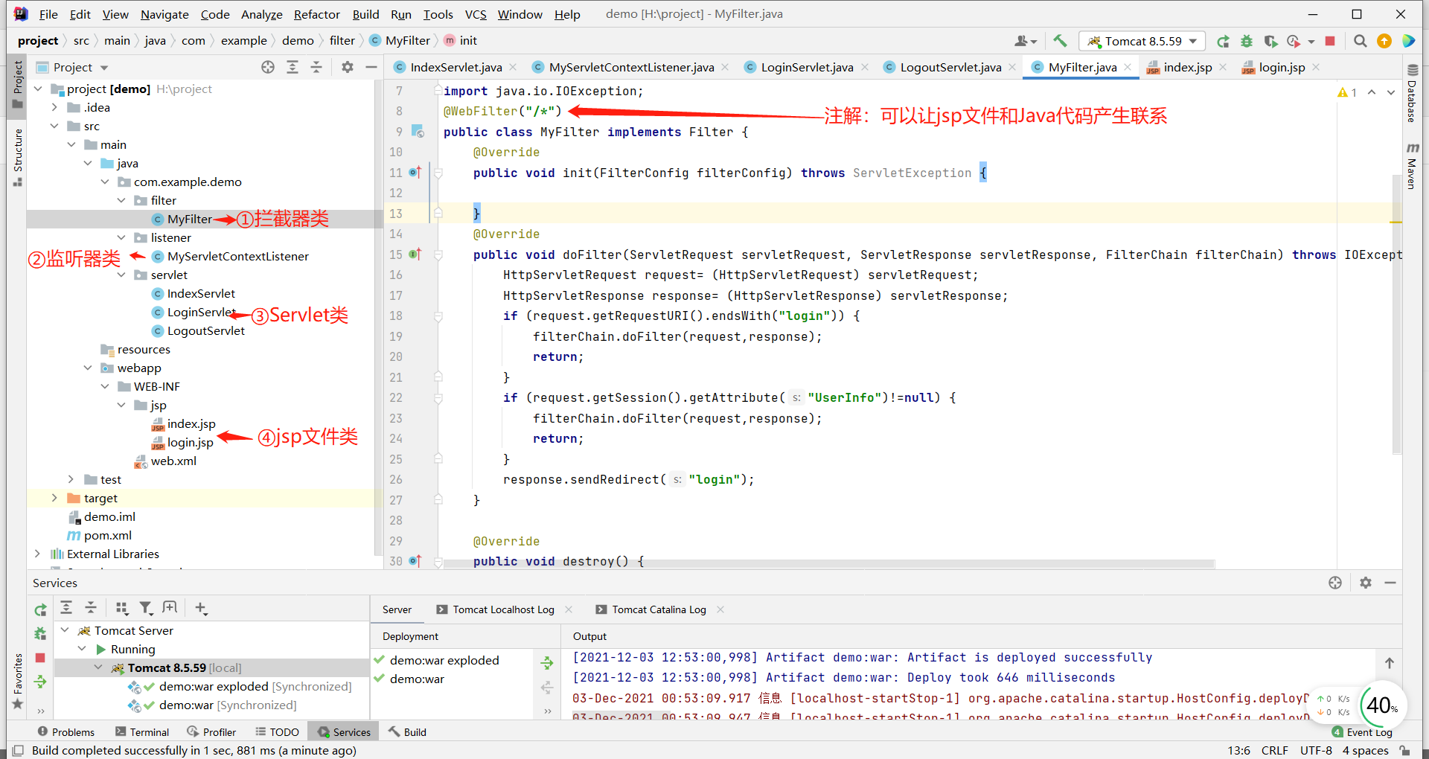Collapse the src folder in project tree
The width and height of the screenshot is (1429, 759).
[54, 126]
